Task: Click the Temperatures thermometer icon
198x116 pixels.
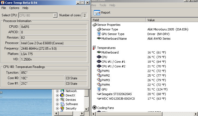Action: [x=94, y=48]
